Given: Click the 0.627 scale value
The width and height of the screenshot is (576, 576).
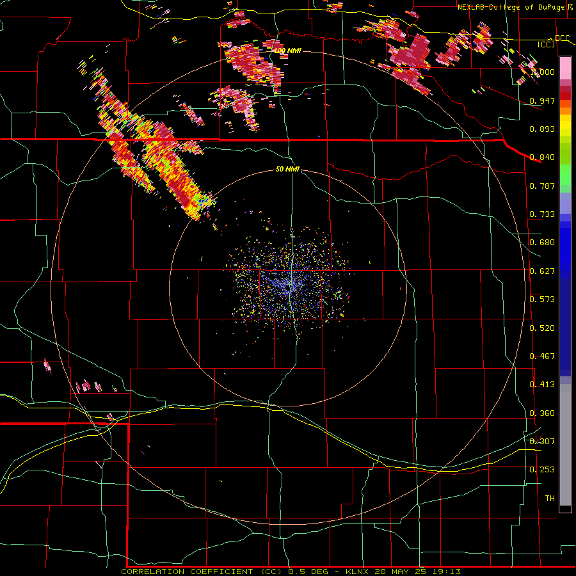Looking at the screenshot, I should click(542, 271).
